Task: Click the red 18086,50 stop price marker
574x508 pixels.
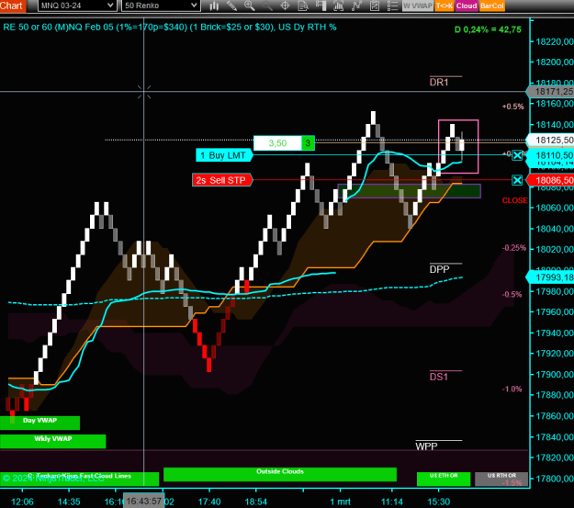Action: [550, 180]
